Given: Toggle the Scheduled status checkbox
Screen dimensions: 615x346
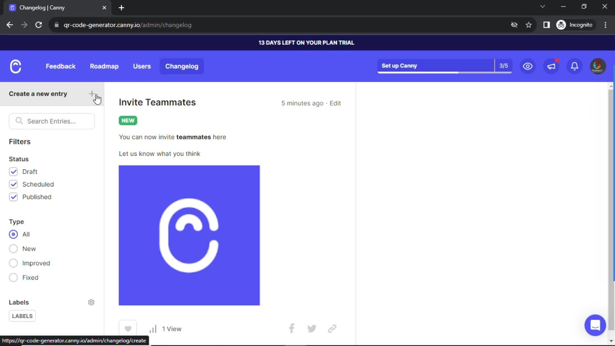Looking at the screenshot, I should tap(13, 184).
